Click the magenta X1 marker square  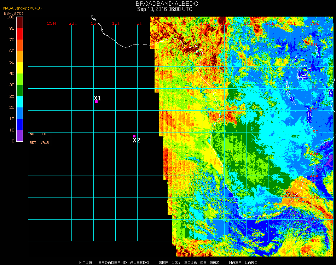pyautogui.click(x=96, y=102)
